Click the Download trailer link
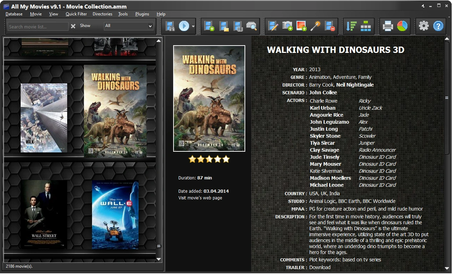 coord(320,267)
